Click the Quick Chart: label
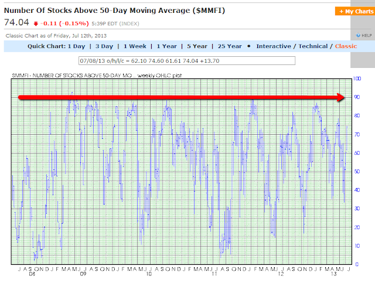Viewport: 375px width, 283px height. (x=46, y=46)
